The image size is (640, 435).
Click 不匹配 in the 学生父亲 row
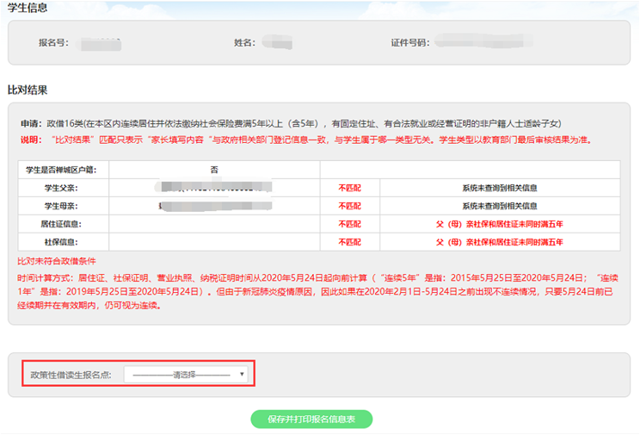350,188
